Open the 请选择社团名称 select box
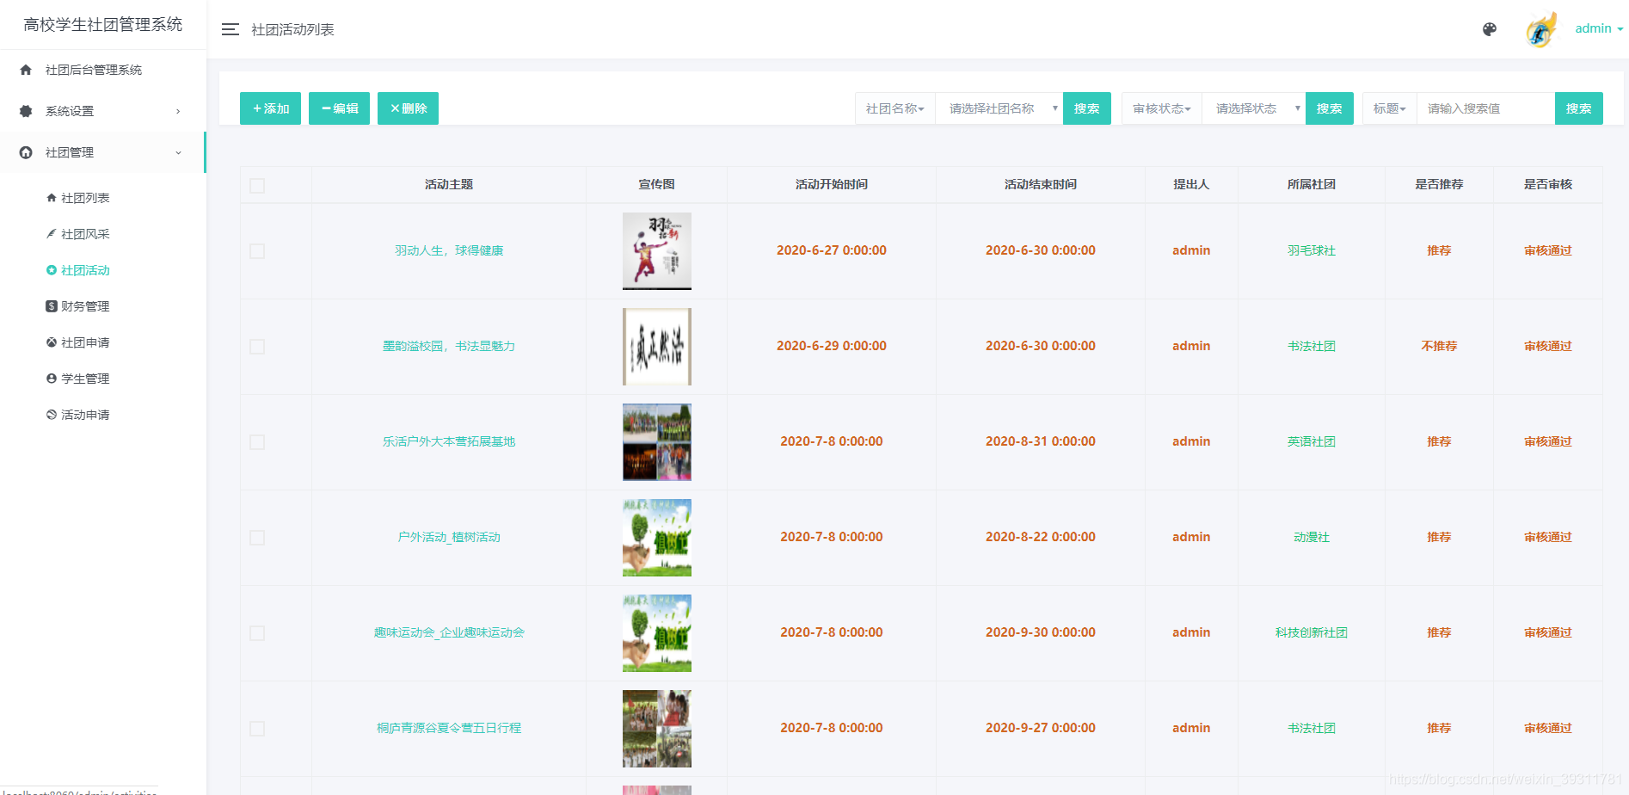 (x=999, y=108)
